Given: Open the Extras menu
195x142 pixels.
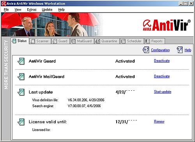Looking at the screenshot, I should coord(32,10).
